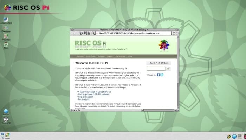Screen dimensions: 246x140
Task: Open the history tree icon in the NetSurf toolbar
Action: (86, 33)
